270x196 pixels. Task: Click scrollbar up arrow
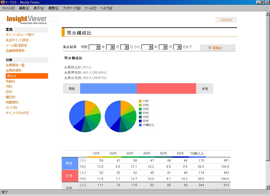(x=268, y=13)
